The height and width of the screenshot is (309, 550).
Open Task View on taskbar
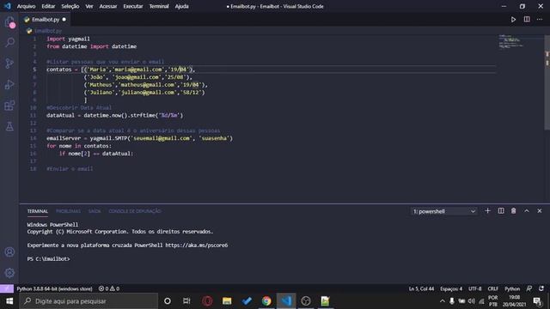186,301
